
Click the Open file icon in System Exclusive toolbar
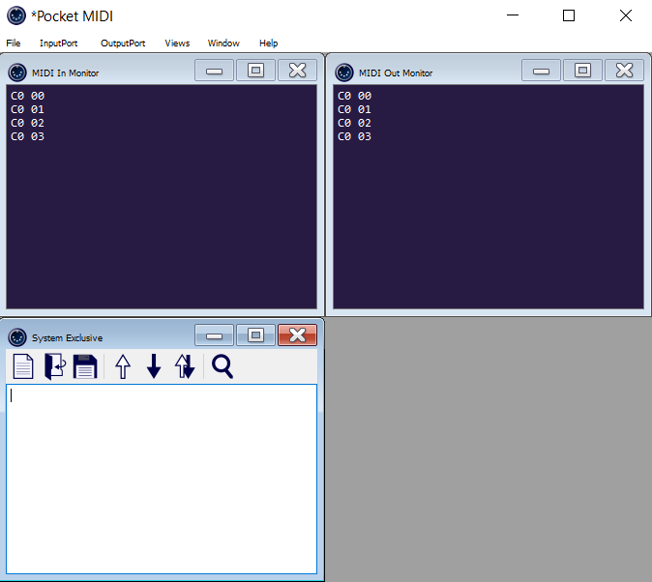(54, 366)
